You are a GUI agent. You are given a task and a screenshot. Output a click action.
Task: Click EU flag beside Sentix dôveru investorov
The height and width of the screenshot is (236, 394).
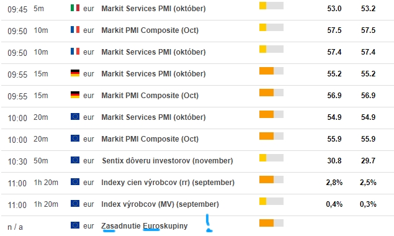(x=75, y=160)
